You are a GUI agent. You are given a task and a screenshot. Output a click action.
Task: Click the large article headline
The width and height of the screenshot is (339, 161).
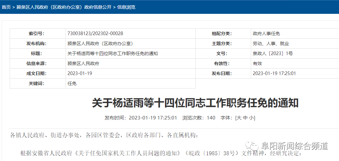pyautogui.click(x=195, y=103)
